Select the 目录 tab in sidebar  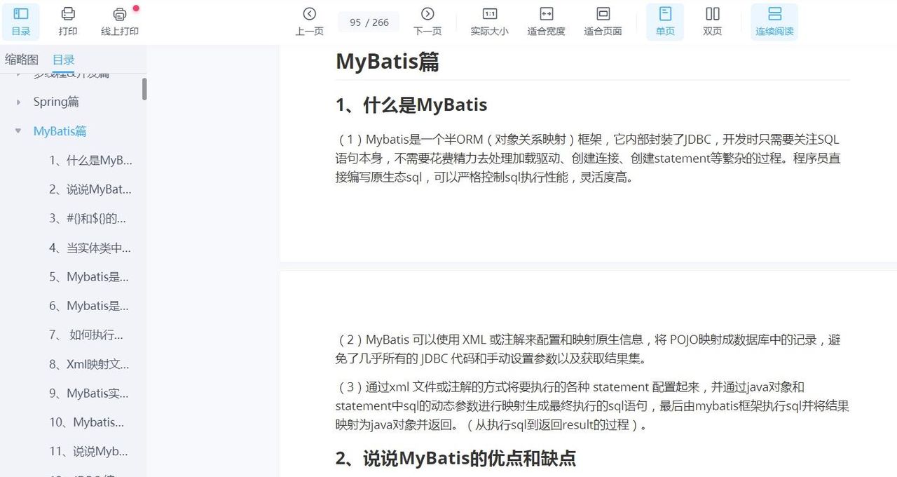tap(63, 59)
